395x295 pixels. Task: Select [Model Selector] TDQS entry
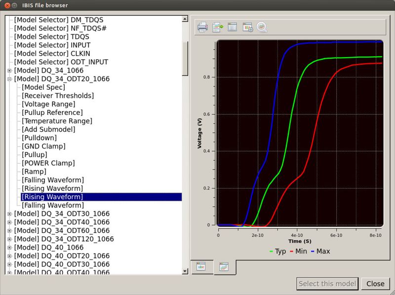point(51,37)
